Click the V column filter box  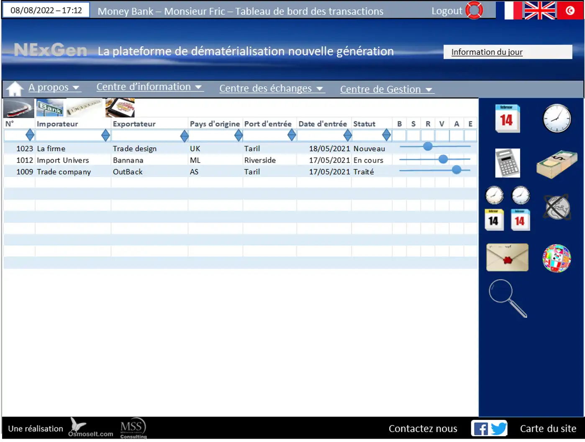[x=442, y=135]
